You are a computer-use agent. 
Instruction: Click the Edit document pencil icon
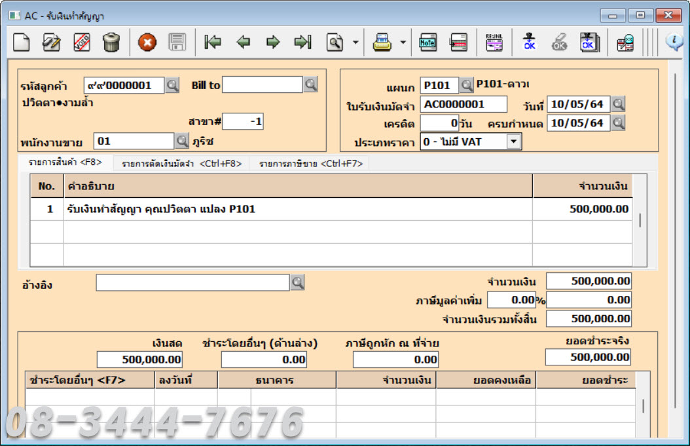point(51,43)
